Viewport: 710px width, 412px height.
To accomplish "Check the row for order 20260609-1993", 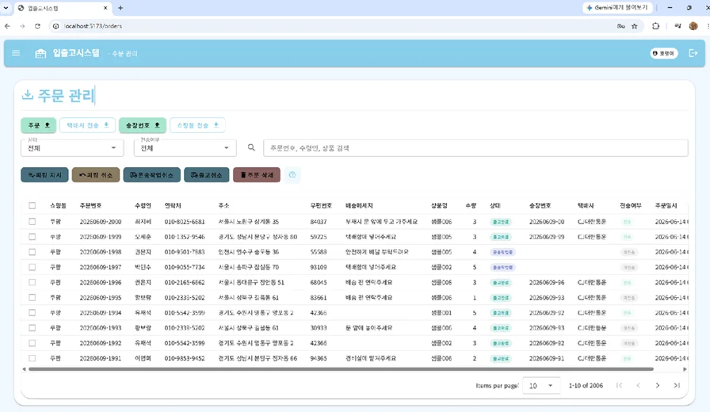I will pos(32,328).
